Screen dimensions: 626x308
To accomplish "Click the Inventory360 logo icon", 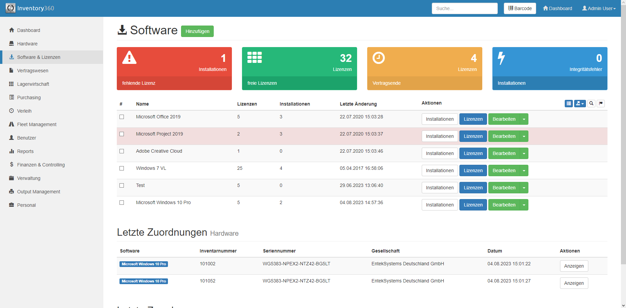I will pos(10,8).
